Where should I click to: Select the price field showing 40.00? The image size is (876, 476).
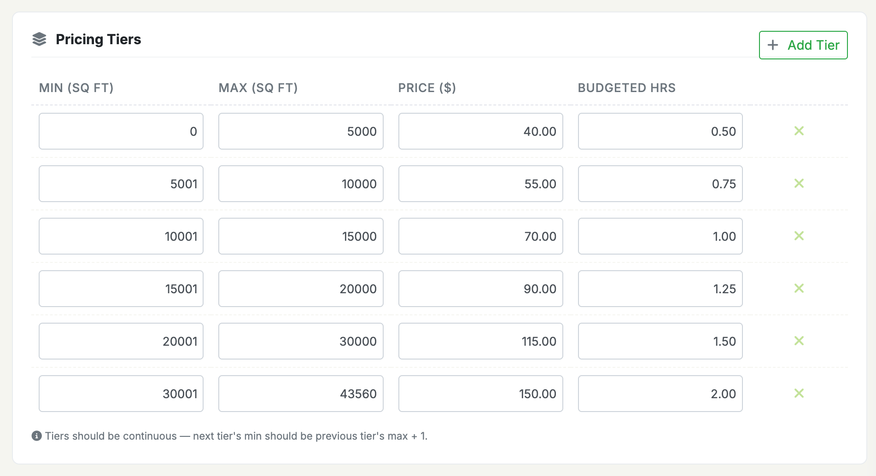[x=480, y=131]
